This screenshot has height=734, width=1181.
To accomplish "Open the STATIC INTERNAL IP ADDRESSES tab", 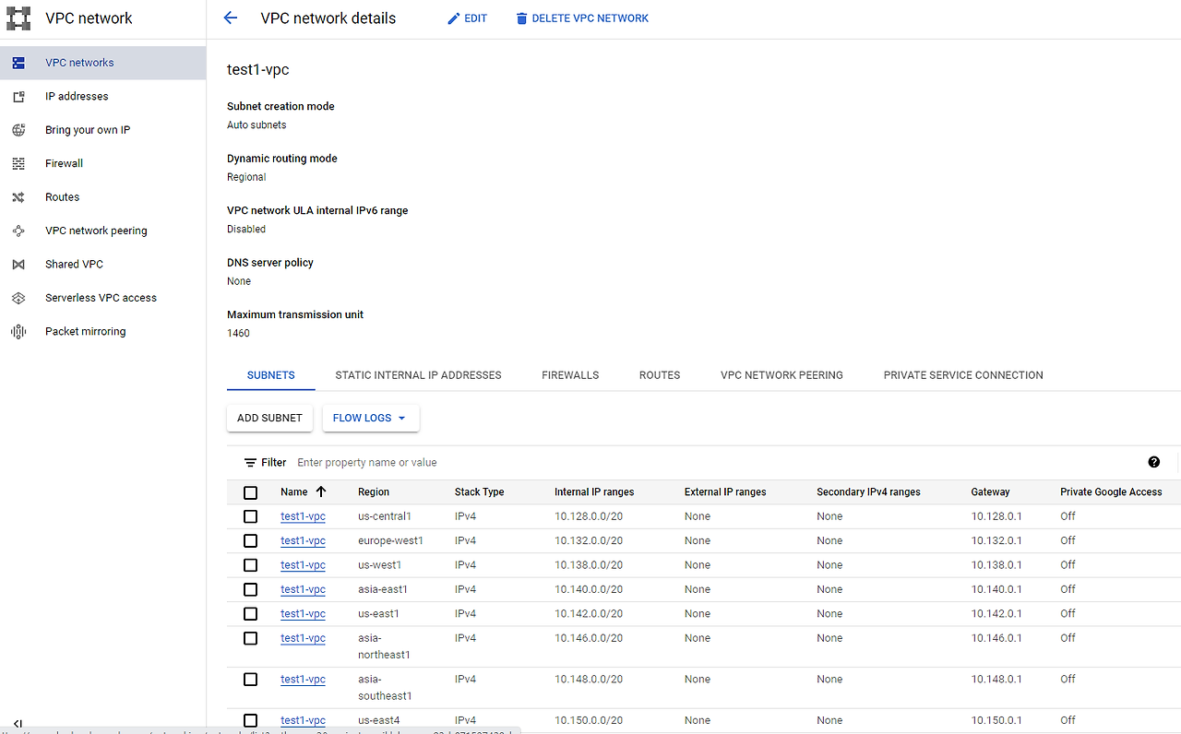I will 418,375.
